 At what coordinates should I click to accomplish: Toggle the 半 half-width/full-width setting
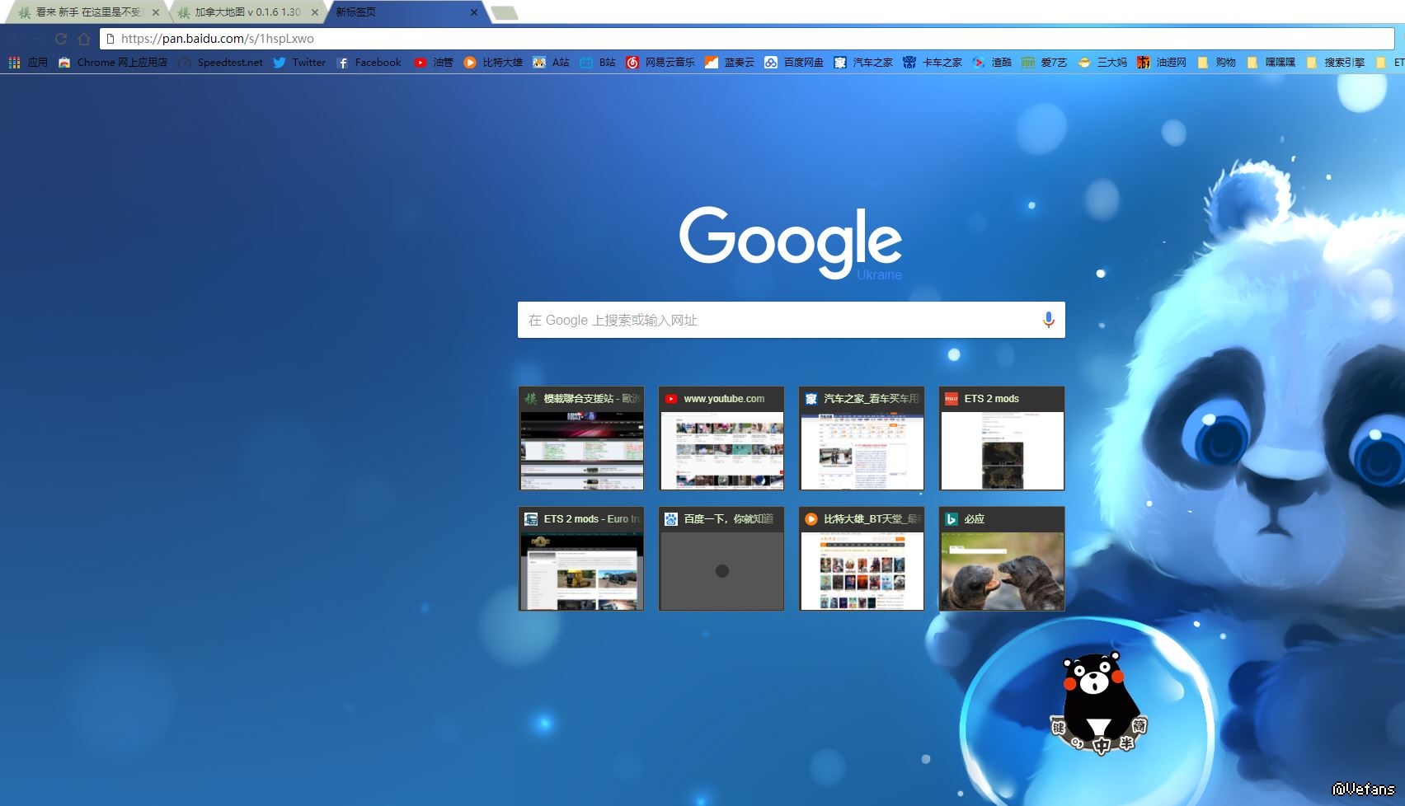[x=1125, y=743]
